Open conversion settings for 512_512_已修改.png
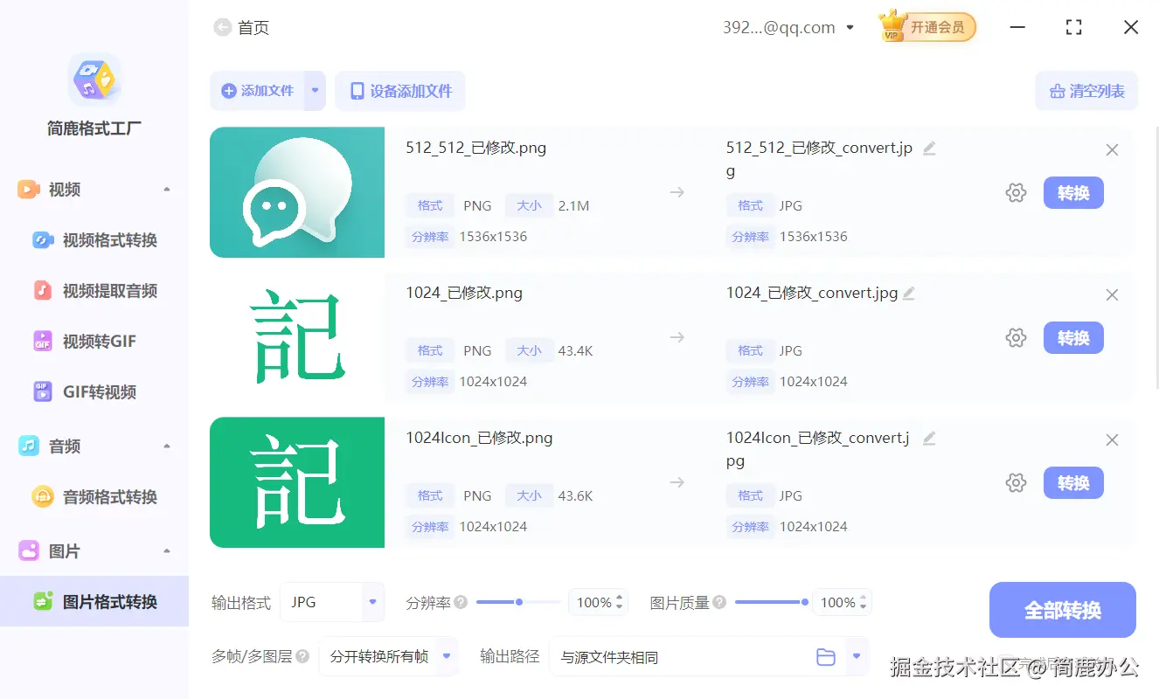Image resolution: width=1159 pixels, height=699 pixels. pos(1016,193)
